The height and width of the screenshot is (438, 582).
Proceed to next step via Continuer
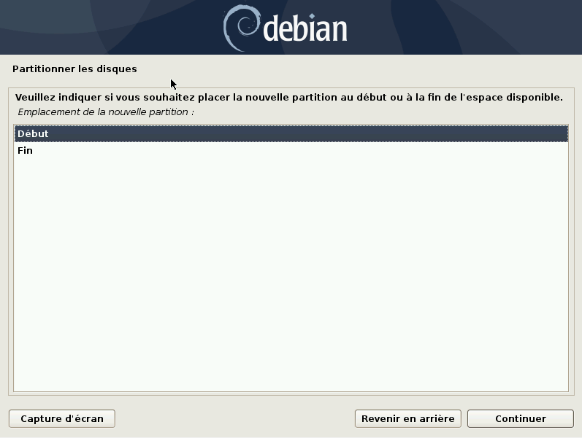(521, 419)
